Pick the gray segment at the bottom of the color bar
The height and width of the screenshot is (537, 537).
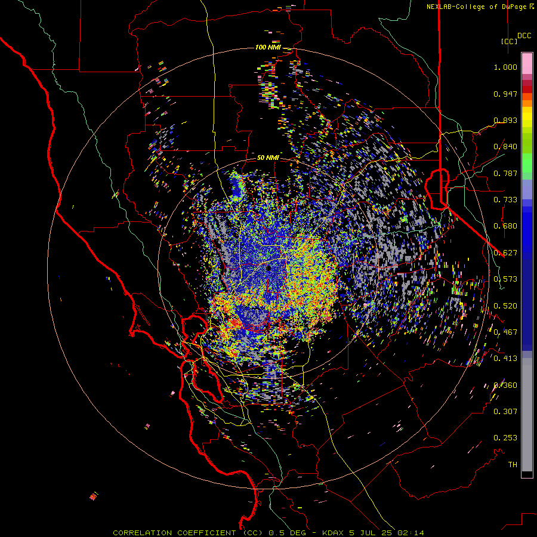[x=527, y=415]
